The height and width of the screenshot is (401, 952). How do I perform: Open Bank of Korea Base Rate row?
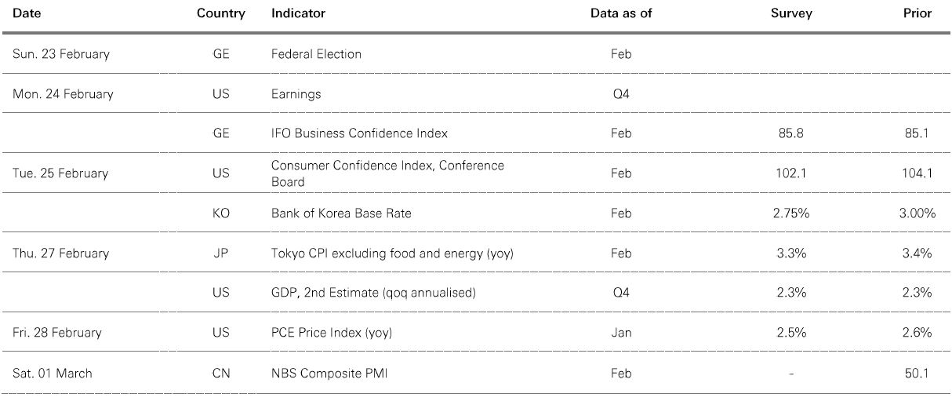click(476, 213)
